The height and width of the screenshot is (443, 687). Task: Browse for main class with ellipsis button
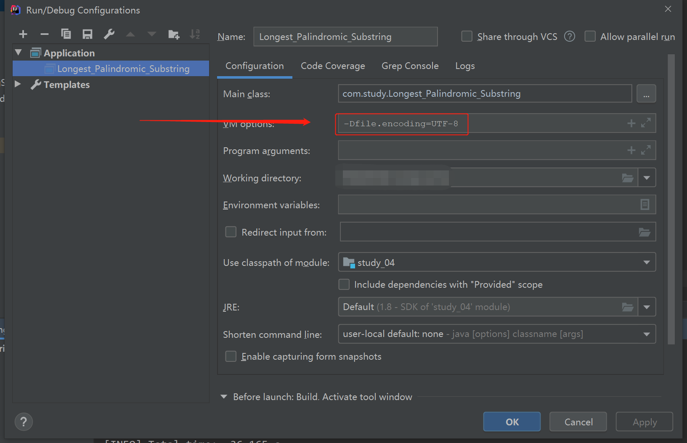[646, 93]
